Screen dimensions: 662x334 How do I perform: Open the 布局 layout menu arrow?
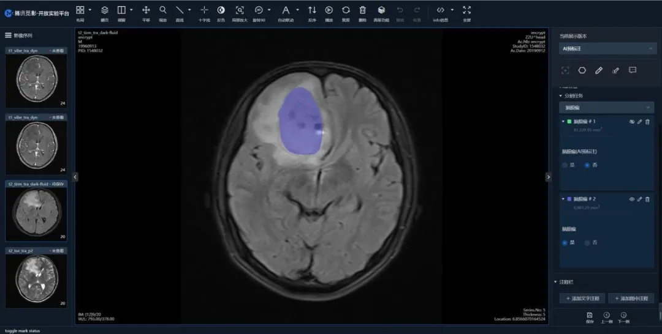pos(90,10)
